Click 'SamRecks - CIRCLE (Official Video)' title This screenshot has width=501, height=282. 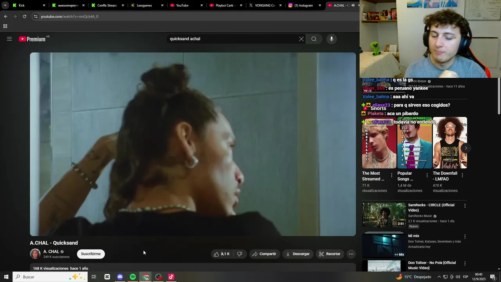pyautogui.click(x=431, y=208)
